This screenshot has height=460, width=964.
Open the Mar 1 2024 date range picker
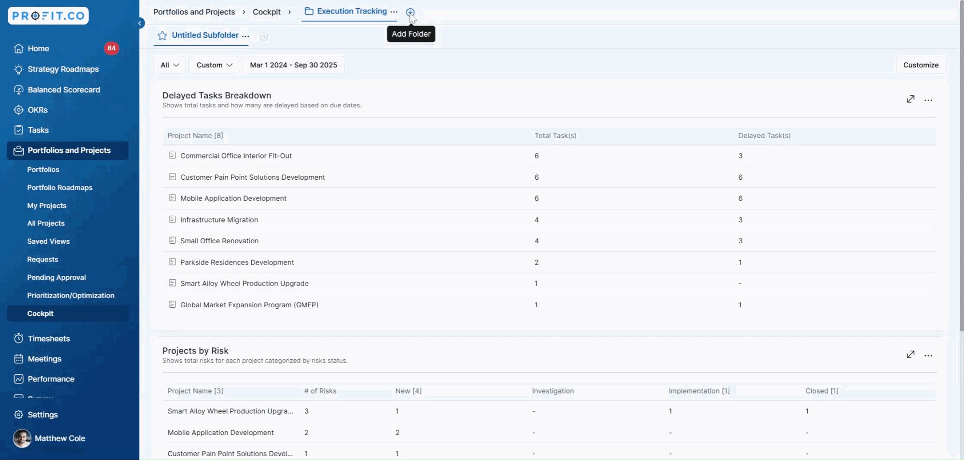[293, 65]
